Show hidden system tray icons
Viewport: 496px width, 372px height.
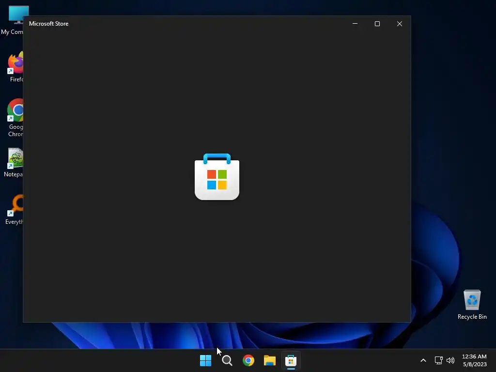coord(423,360)
